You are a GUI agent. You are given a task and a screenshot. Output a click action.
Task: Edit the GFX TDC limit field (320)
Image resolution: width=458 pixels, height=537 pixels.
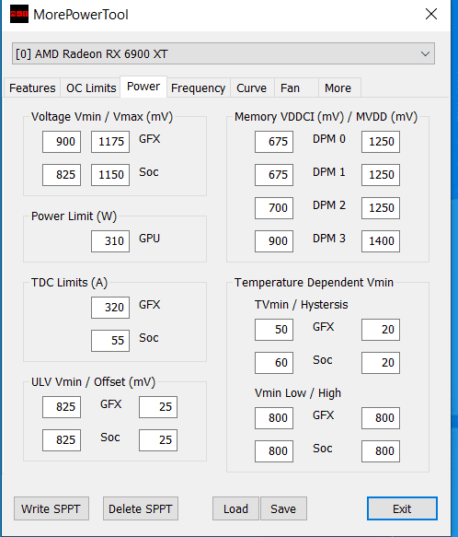pos(110,308)
